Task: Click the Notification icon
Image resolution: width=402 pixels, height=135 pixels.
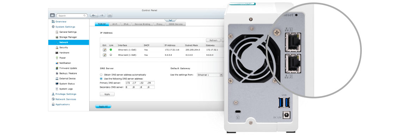Action: pyautogui.click(x=57, y=63)
